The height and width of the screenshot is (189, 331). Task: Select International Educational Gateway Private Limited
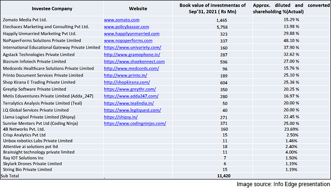[x=52, y=47]
